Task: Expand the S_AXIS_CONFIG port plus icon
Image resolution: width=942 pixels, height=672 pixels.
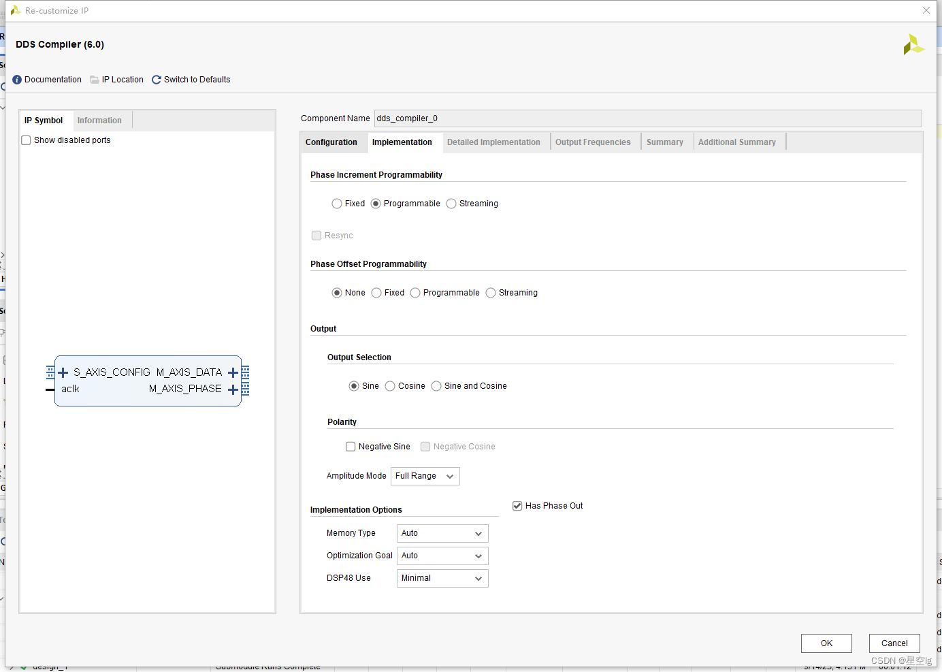Action: (63, 372)
